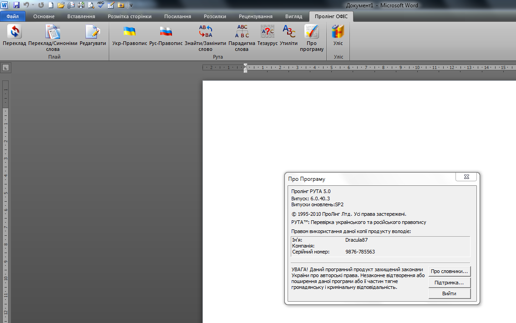
Task: Select the Пролінг ОФІС tab
Action: pos(331,16)
